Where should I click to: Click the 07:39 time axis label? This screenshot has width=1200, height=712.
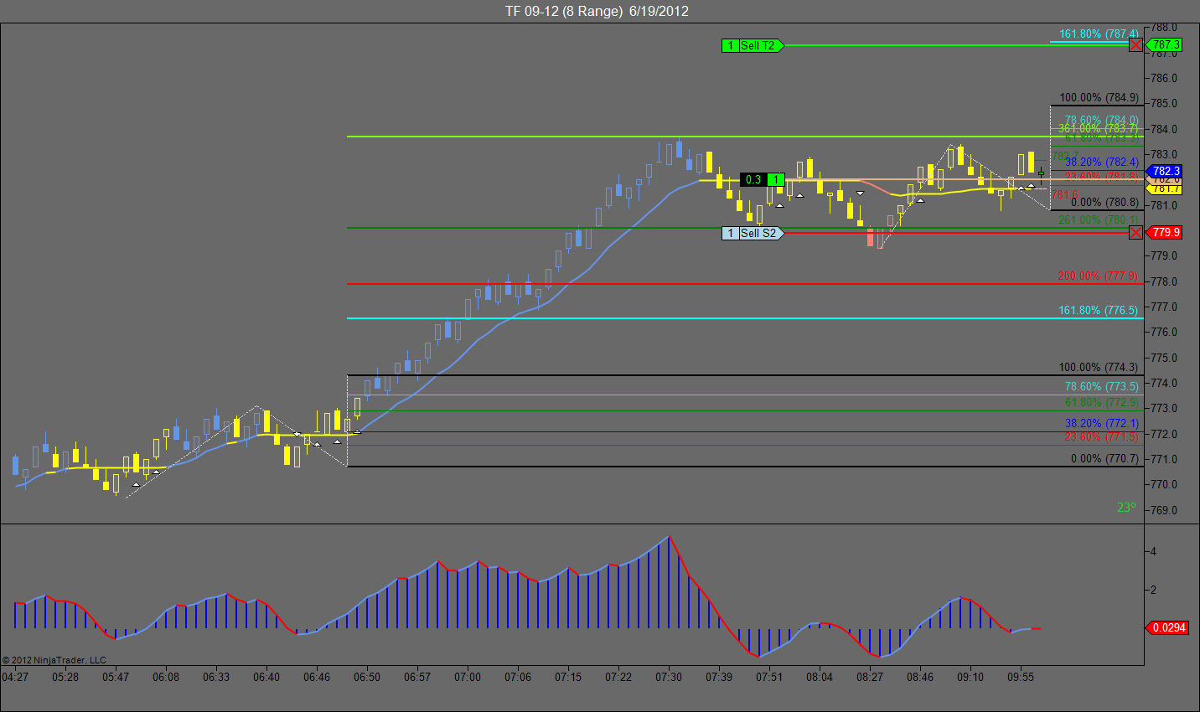(x=719, y=677)
